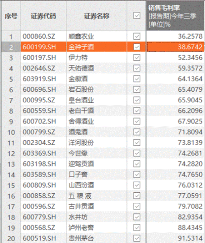This screenshot has width=205, height=243.
Task: Toggle the 五粮液 row checkbox
Action: pos(137,196)
